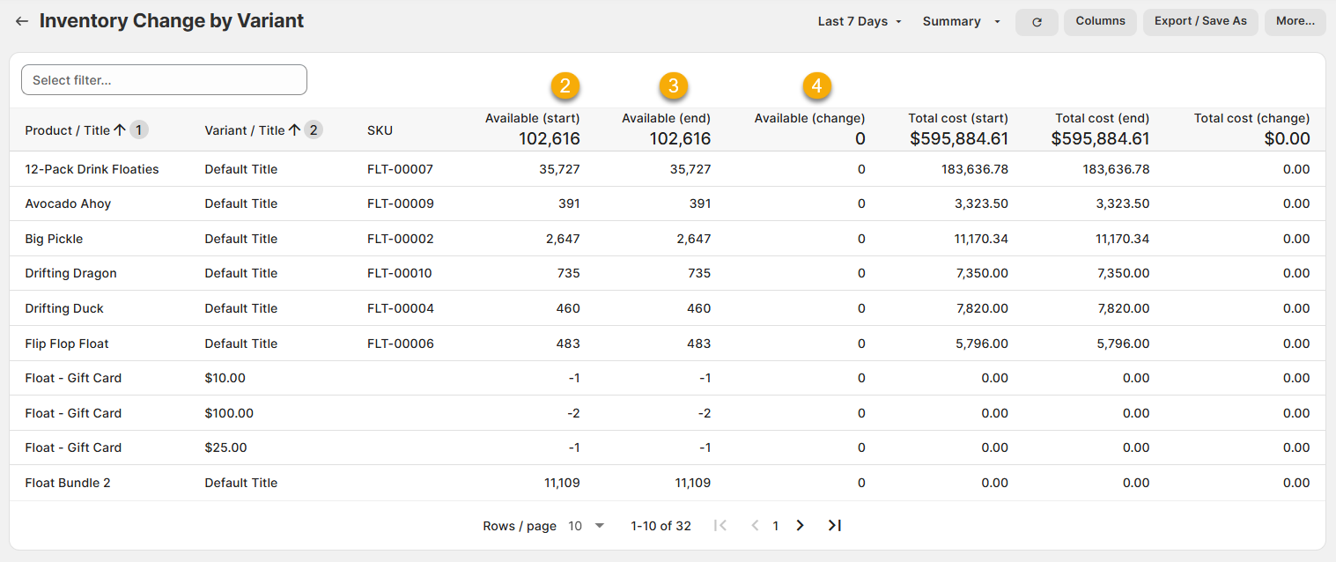Open the Summary view dropdown

pos(961,22)
